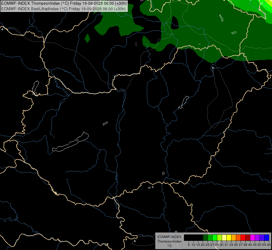This screenshot has width=272, height=250.
Task: Click the medium green 25–27 legend swatch
Action: [210, 237]
